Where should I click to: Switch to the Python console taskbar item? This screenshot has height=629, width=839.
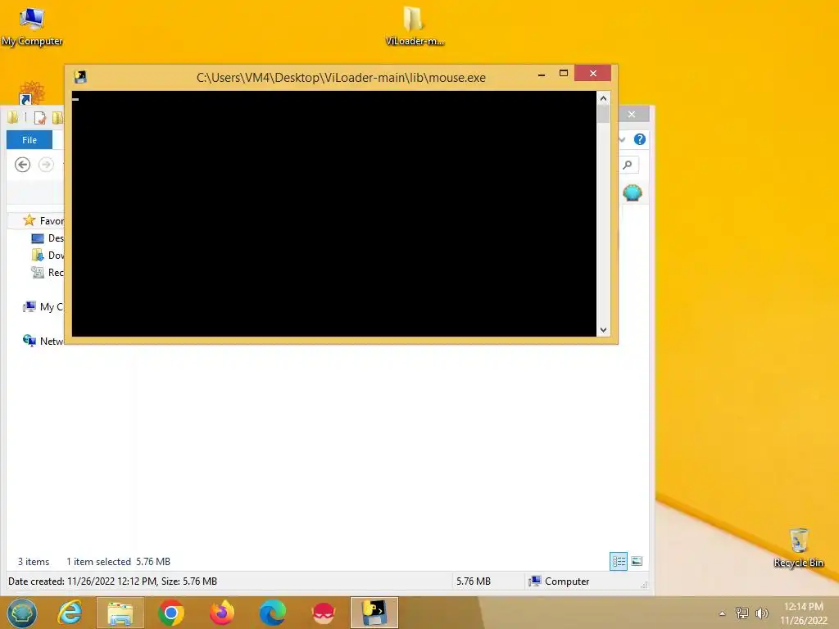(x=374, y=613)
